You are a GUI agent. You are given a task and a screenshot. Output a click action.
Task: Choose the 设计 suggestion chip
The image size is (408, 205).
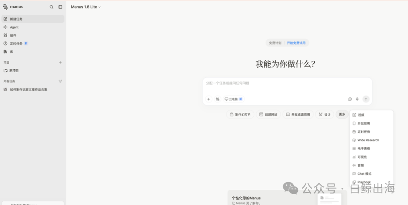(325, 115)
